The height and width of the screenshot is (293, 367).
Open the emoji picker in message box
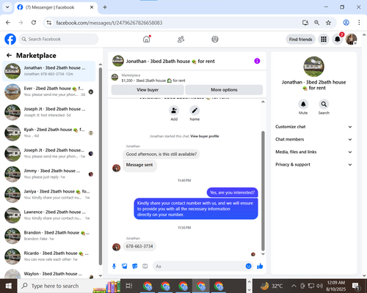(248, 266)
